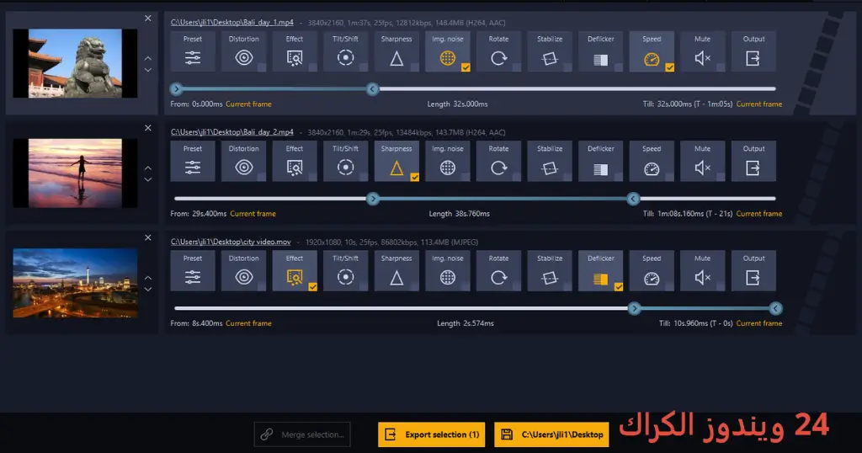Screen dimensions: 862x453
Task: Open Mute tool for Bali_day_2.mp4
Action: click(x=703, y=161)
